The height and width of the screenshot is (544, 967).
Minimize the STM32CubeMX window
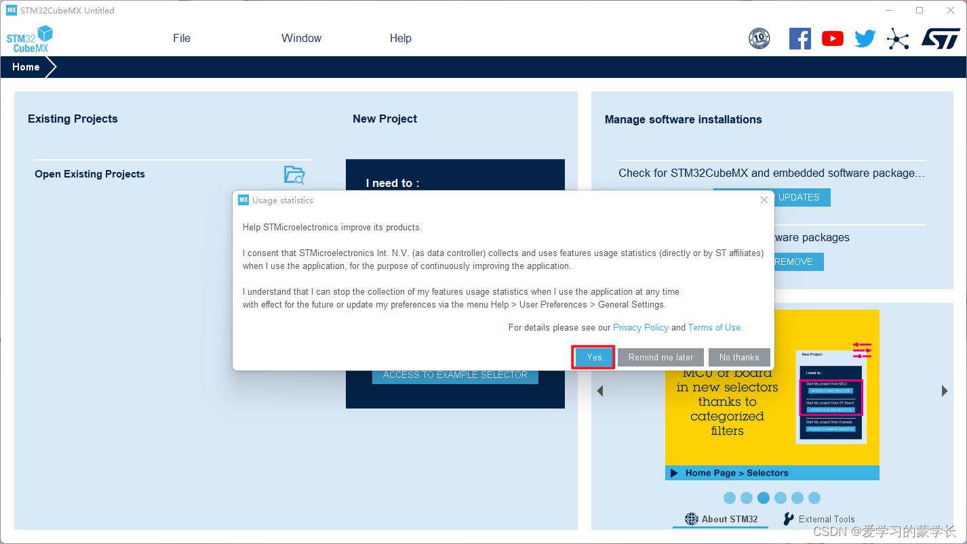tap(889, 10)
